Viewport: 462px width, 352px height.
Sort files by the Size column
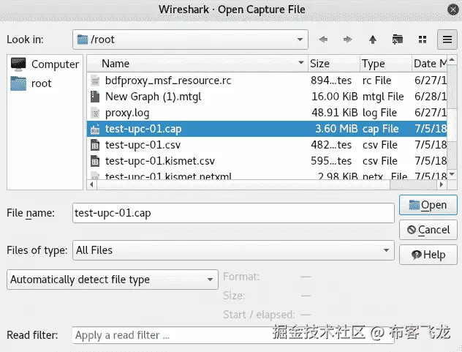click(x=334, y=64)
